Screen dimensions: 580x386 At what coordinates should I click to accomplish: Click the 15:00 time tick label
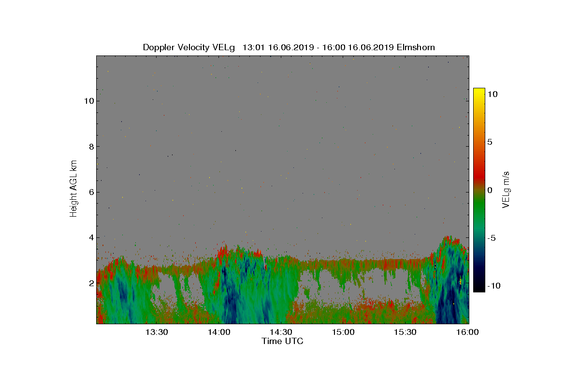point(343,332)
